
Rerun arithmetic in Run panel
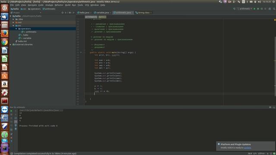11,111
